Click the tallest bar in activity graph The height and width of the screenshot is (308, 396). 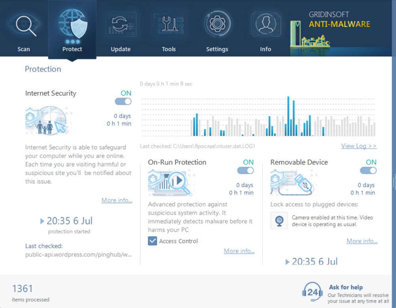coord(288,116)
